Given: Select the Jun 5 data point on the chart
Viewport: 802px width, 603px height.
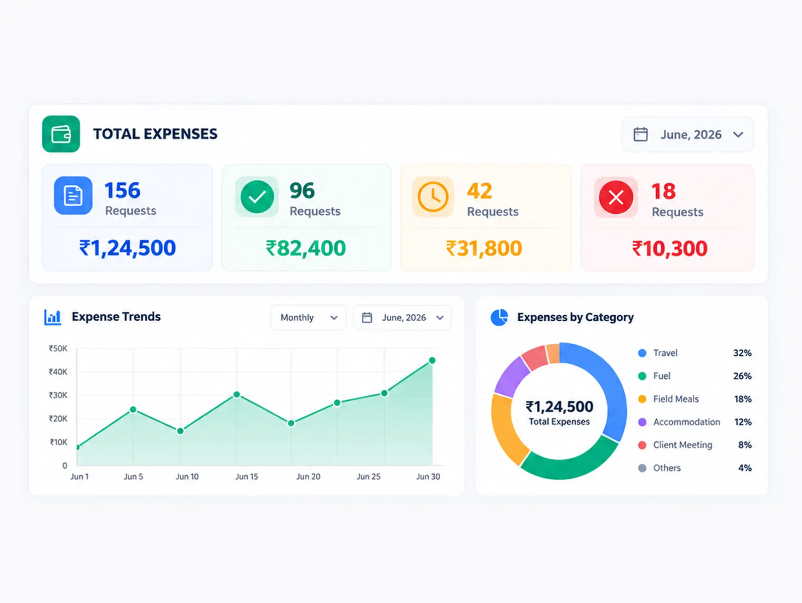Looking at the screenshot, I should (x=133, y=410).
